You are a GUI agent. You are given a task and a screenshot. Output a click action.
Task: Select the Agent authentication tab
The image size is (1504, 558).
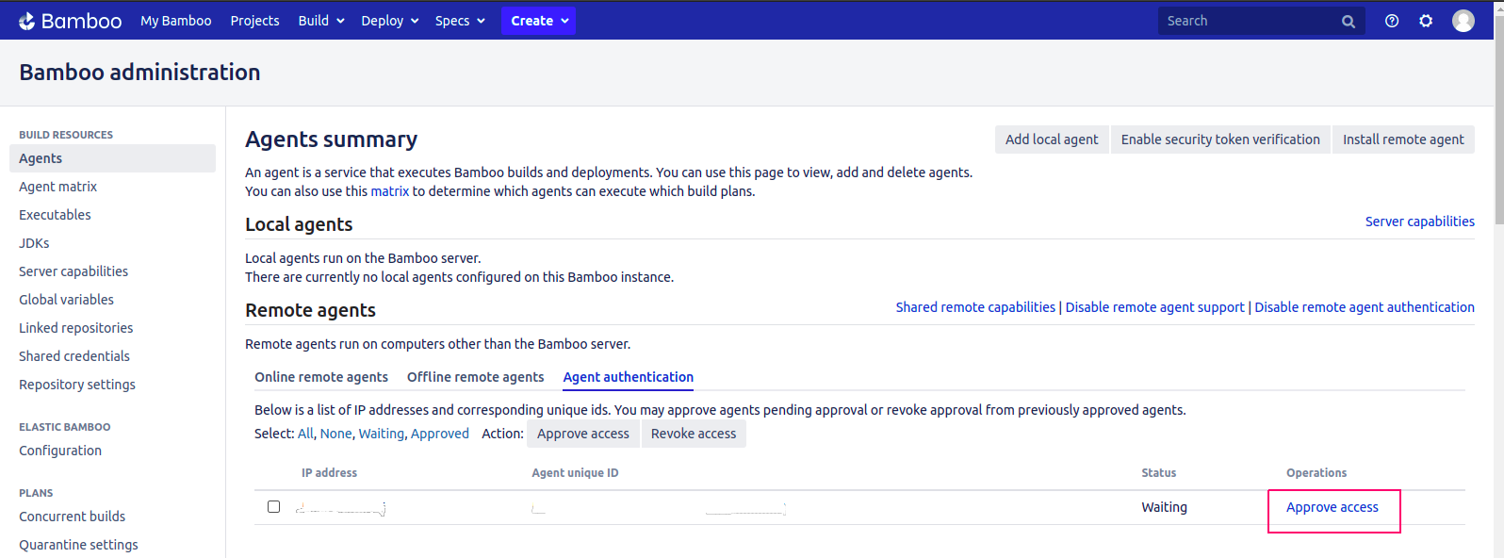pos(629,377)
